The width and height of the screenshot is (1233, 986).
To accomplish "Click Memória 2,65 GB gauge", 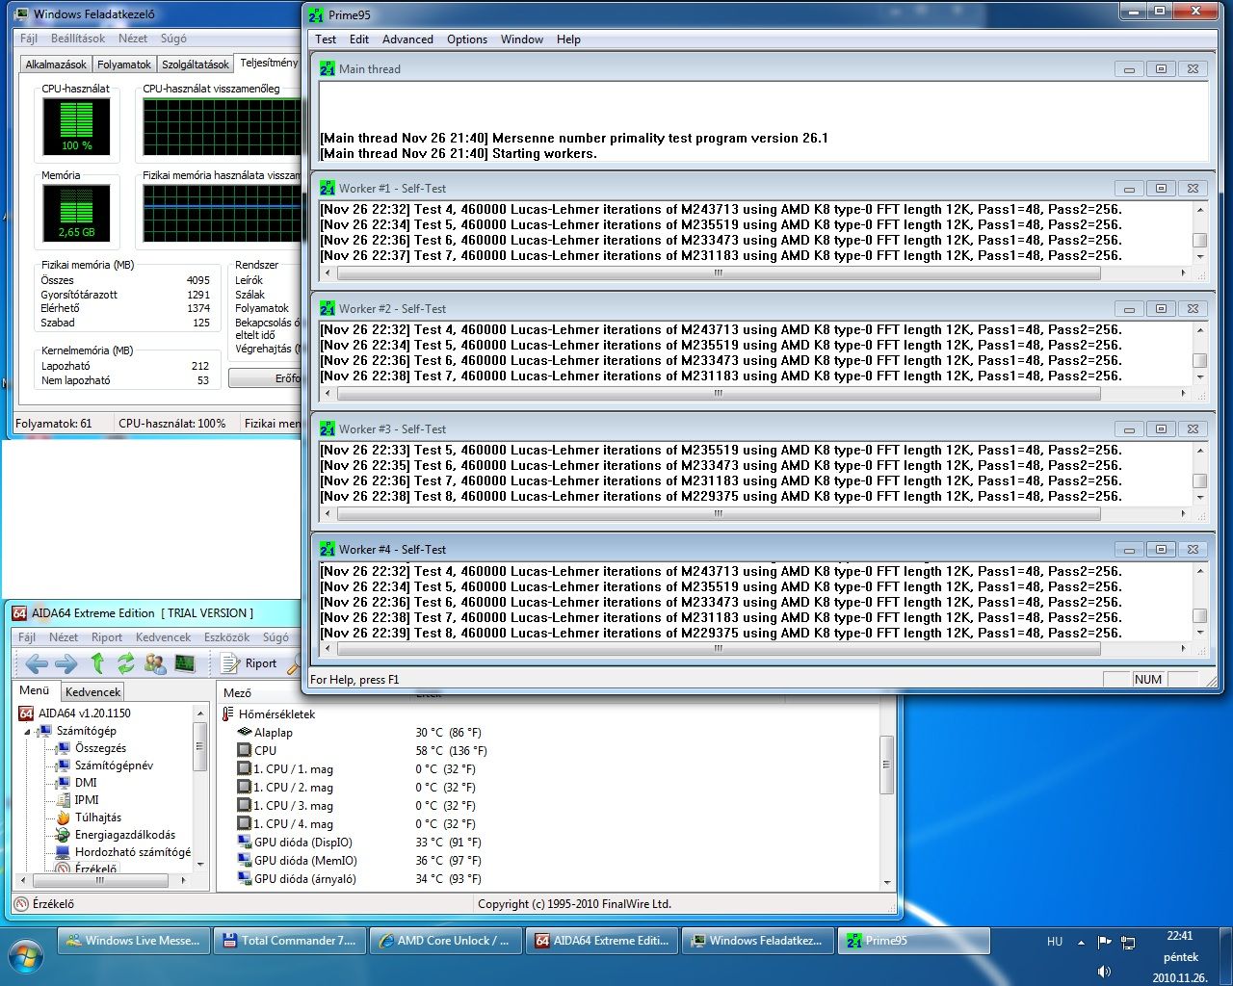I will tap(76, 213).
